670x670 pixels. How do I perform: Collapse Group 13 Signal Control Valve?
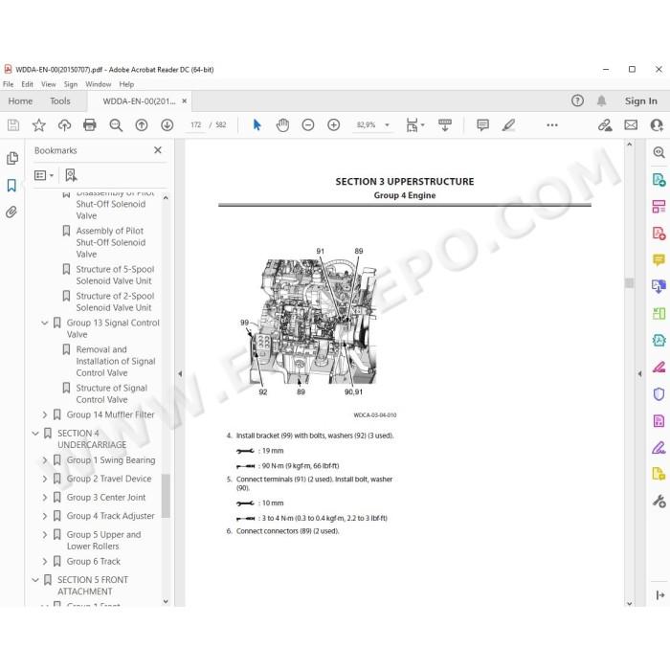point(44,324)
